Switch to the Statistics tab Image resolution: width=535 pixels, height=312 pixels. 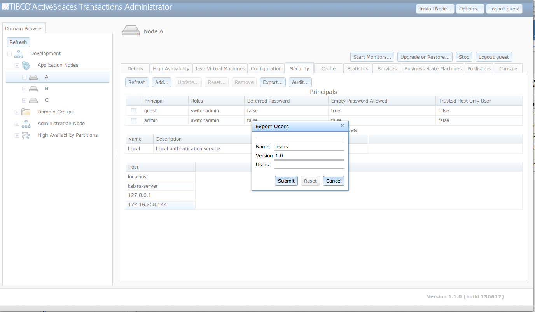[357, 68]
